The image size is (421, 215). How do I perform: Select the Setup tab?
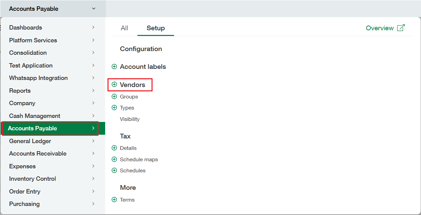[x=156, y=28]
